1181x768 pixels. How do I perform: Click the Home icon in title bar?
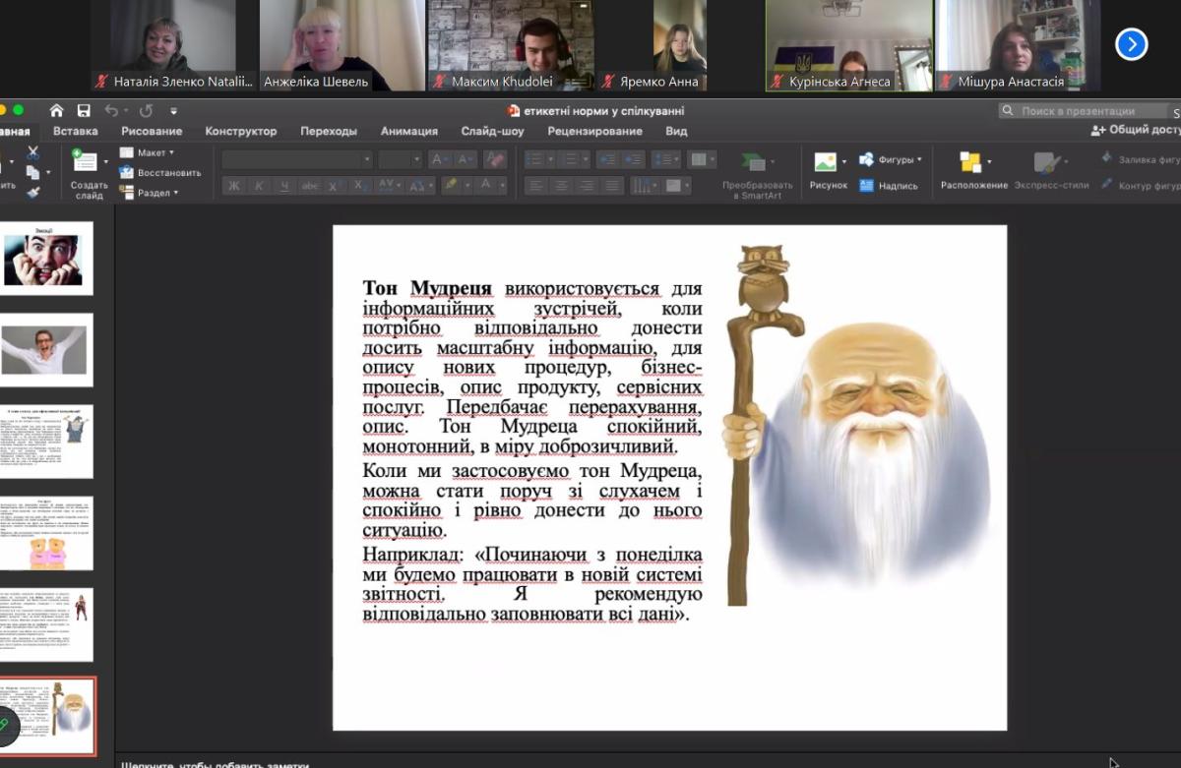point(57,111)
